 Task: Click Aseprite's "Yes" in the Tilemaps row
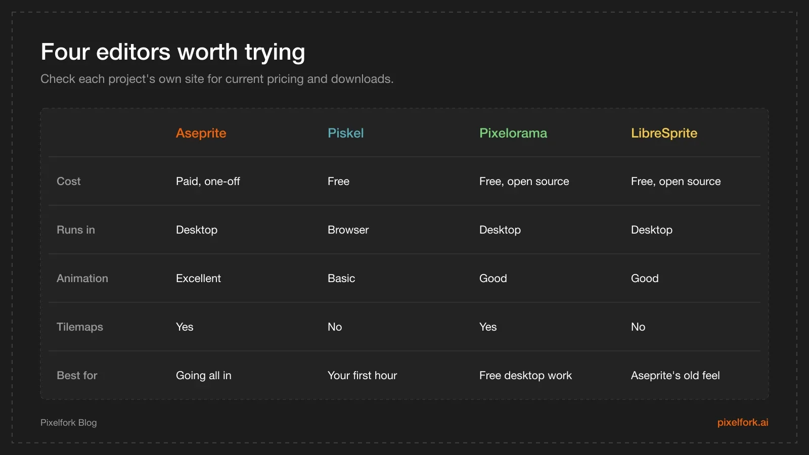(185, 327)
